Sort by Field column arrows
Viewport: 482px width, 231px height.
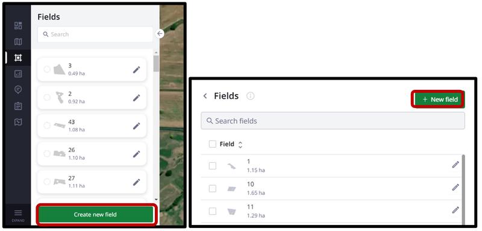(x=240, y=145)
